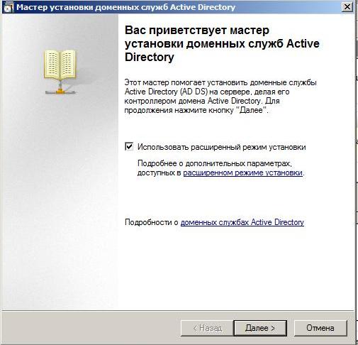The width and height of the screenshot is (358, 345).
Task: Click the paragraph starting 'Этот мастер помогает установить'
Action: (x=220, y=97)
